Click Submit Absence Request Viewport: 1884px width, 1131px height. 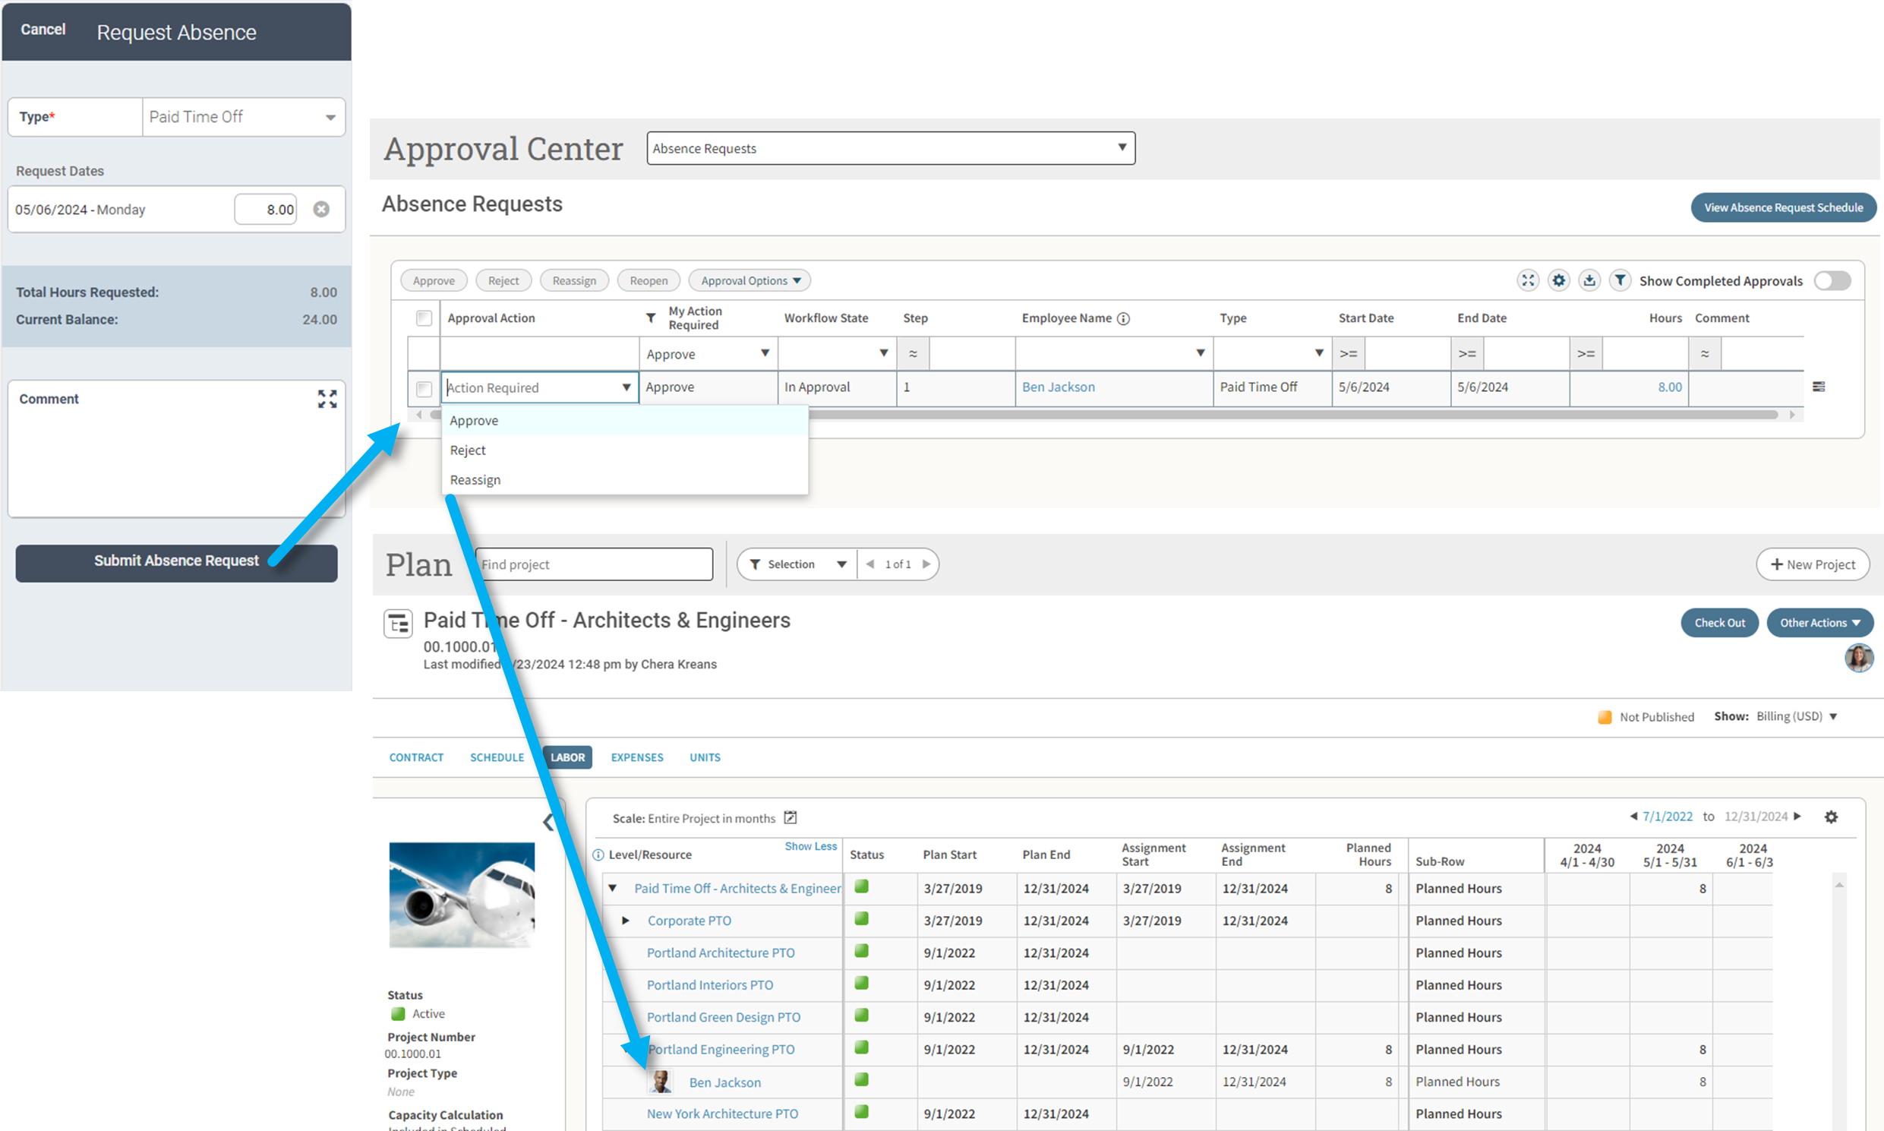176,561
